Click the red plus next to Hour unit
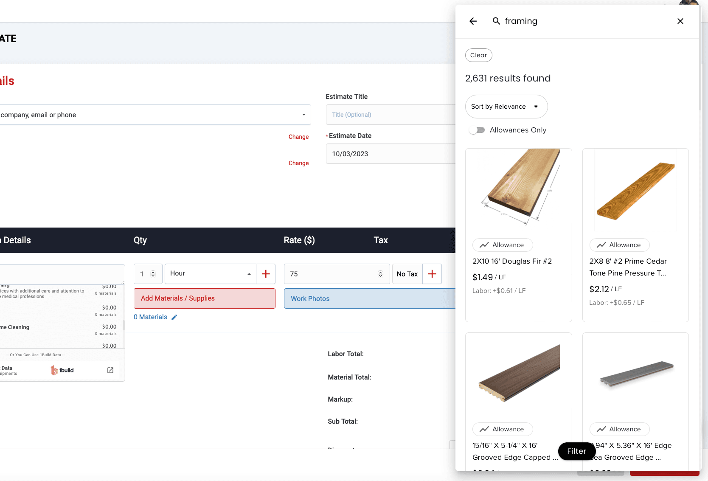This screenshot has height=481, width=708. [x=266, y=274]
